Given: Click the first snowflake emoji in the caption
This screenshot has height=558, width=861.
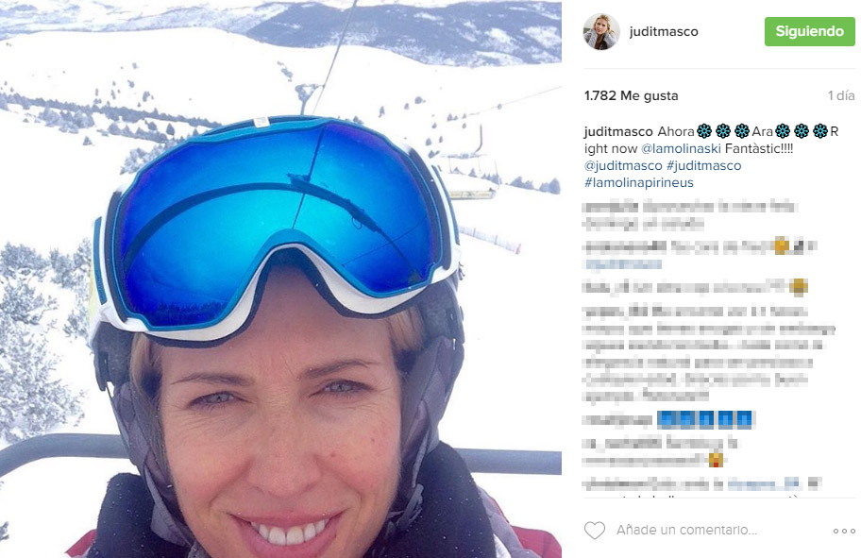Looking at the screenshot, I should [x=704, y=131].
